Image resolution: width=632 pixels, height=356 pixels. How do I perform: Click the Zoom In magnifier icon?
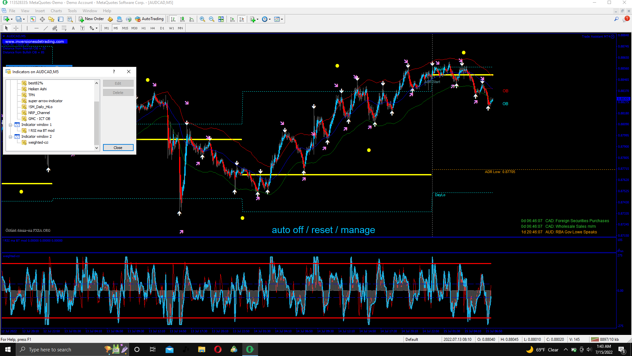tap(202, 19)
